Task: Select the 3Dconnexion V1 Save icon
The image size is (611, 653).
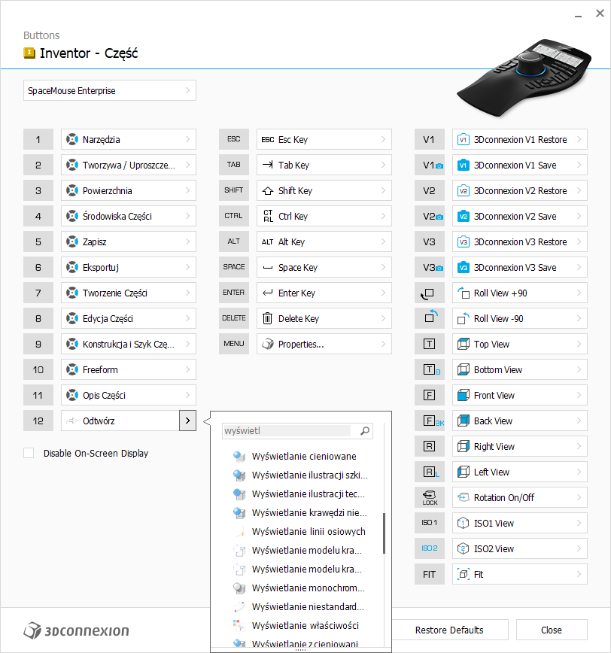Action: pos(464,165)
